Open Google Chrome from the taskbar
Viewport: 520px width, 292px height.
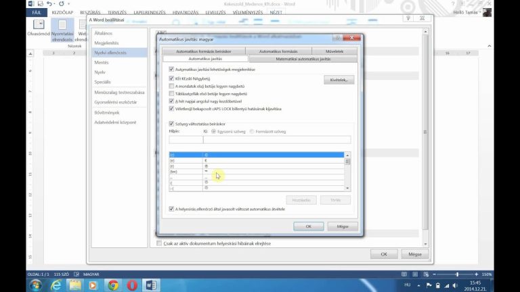[113, 285]
